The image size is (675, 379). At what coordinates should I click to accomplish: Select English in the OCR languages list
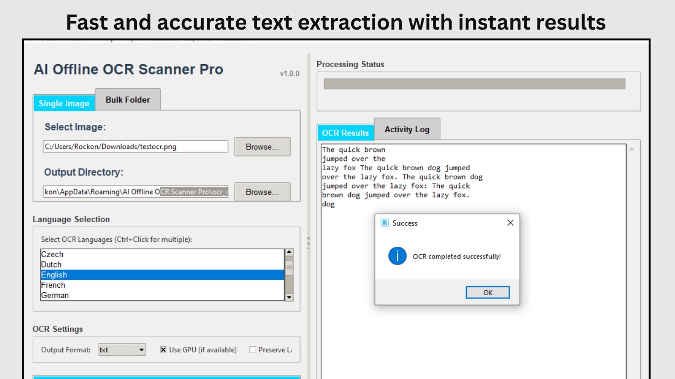click(x=163, y=275)
